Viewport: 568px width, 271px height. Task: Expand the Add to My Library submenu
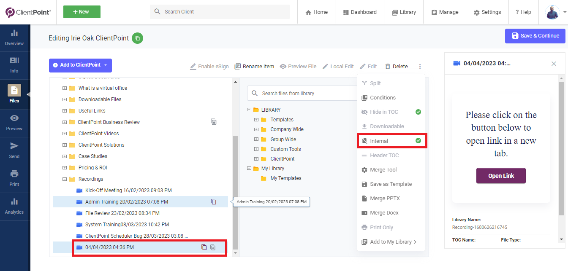pyautogui.click(x=391, y=242)
